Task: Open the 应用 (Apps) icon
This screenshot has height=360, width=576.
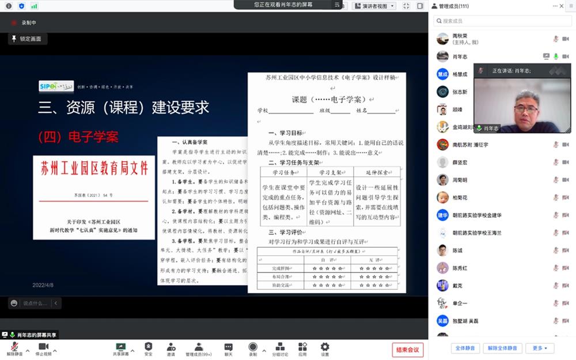Action: point(302,348)
